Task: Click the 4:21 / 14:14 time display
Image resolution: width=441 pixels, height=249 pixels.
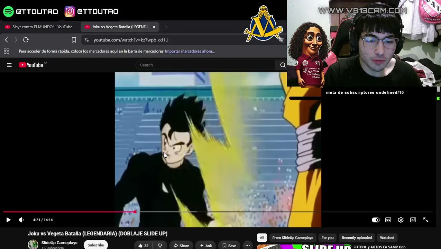Action: point(43,220)
